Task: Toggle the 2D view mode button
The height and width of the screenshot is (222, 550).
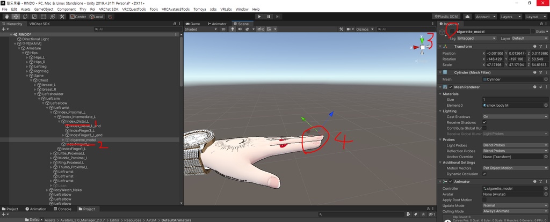Action: 223,29
